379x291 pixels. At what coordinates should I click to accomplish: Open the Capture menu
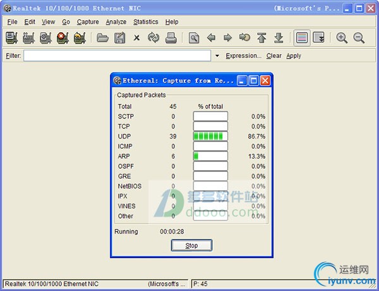pos(88,22)
